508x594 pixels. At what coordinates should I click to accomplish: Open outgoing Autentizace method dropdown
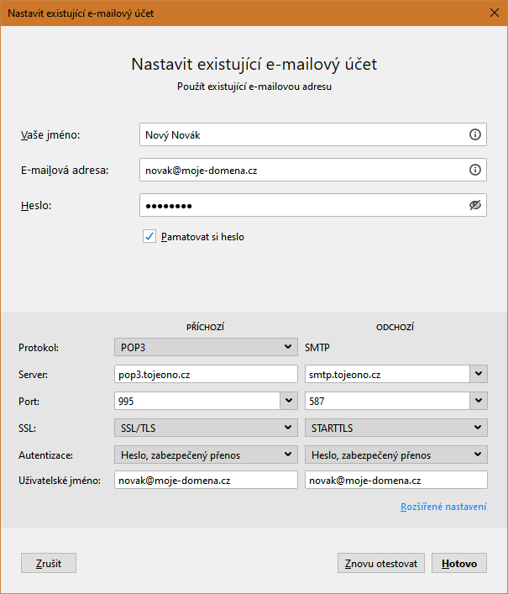pyautogui.click(x=395, y=455)
